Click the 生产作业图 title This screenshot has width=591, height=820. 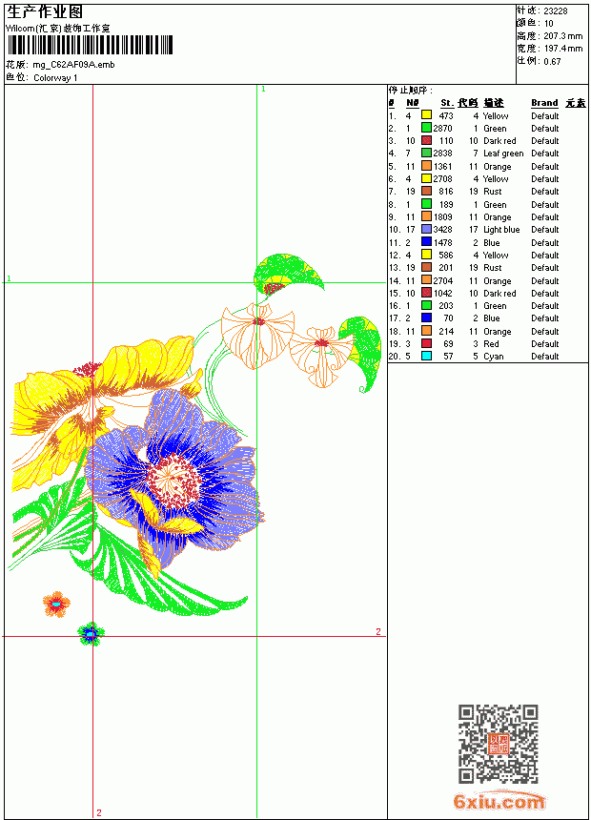[x=45, y=12]
